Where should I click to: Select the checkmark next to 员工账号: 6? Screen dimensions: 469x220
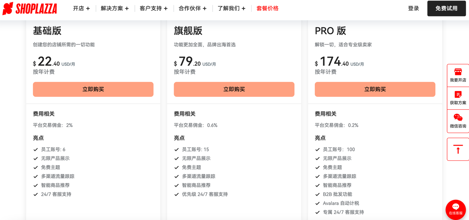click(36, 149)
